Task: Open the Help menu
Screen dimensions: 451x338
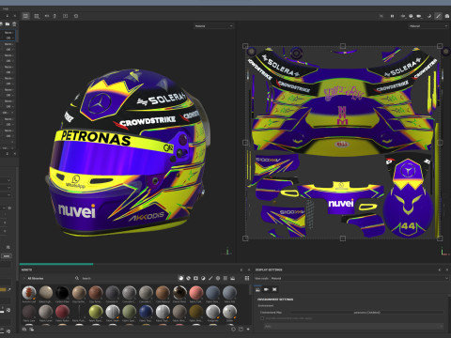Action: pyautogui.click(x=6, y=8)
